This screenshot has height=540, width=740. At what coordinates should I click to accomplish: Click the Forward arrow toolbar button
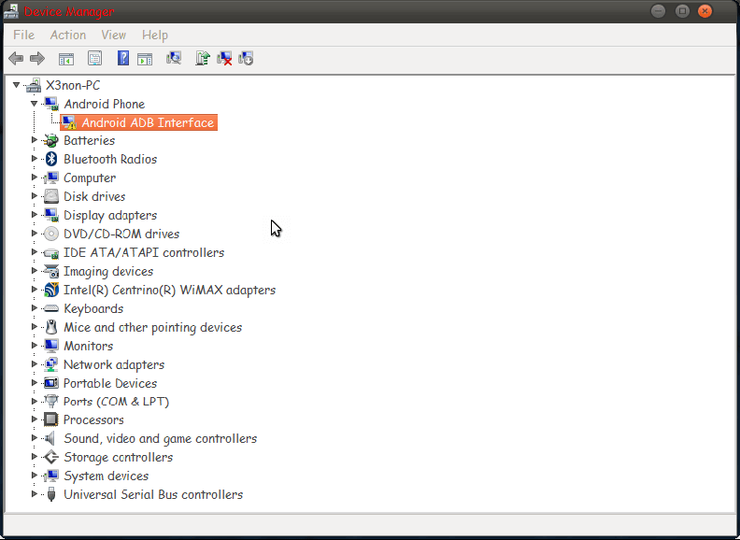[x=37, y=59]
